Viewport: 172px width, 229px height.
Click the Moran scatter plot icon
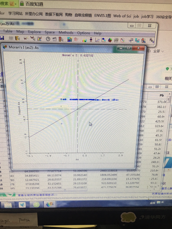pyautogui.click(x=131, y=40)
